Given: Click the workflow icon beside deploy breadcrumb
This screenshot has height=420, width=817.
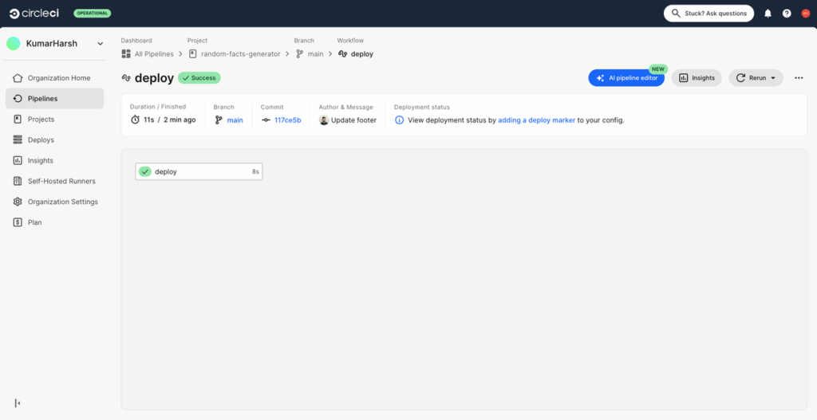Looking at the screenshot, I should pyautogui.click(x=342, y=54).
